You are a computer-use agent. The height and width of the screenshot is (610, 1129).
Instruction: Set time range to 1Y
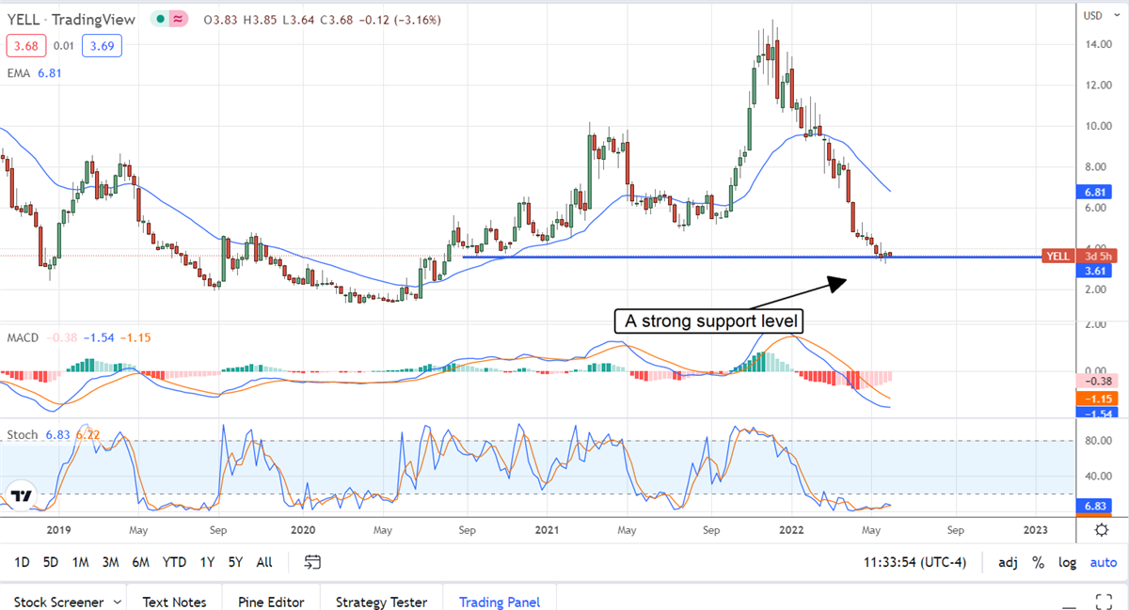[x=207, y=562]
